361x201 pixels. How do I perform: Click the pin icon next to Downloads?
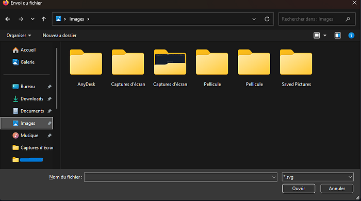click(50, 99)
